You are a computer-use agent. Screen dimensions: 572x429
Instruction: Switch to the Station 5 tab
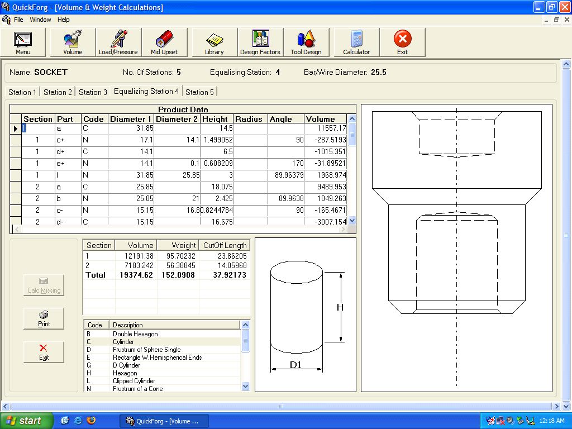click(199, 92)
